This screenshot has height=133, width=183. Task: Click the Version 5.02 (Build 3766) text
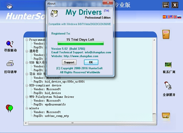point(68,49)
